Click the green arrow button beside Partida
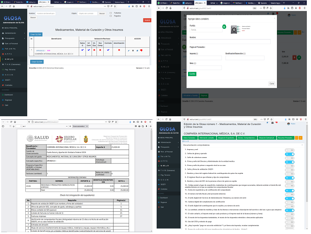 point(224,27)
